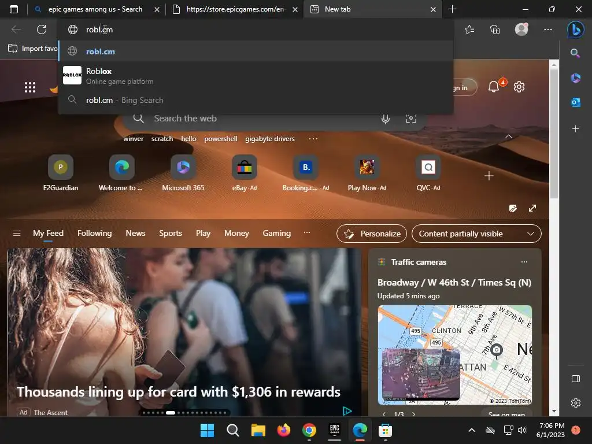Open E2Guardian quick link tile
The height and width of the screenshot is (444, 592).
pyautogui.click(x=60, y=173)
